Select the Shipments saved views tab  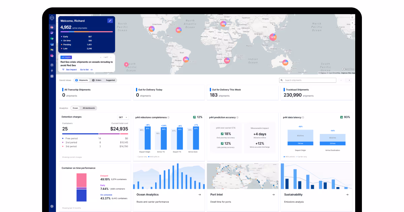[x=81, y=80]
